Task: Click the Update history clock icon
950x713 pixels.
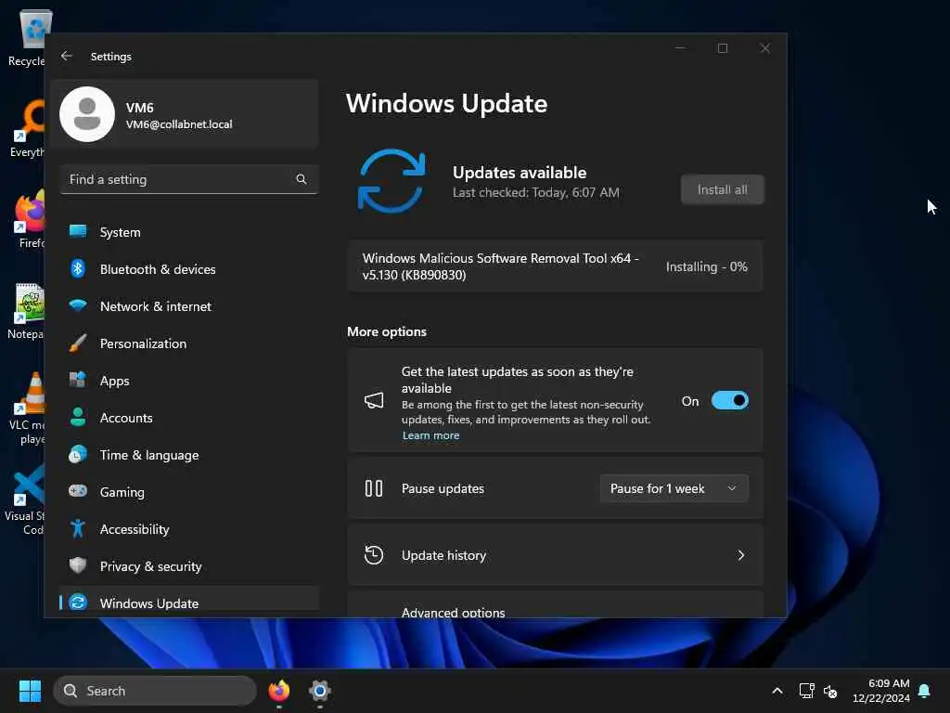Action: pos(374,555)
